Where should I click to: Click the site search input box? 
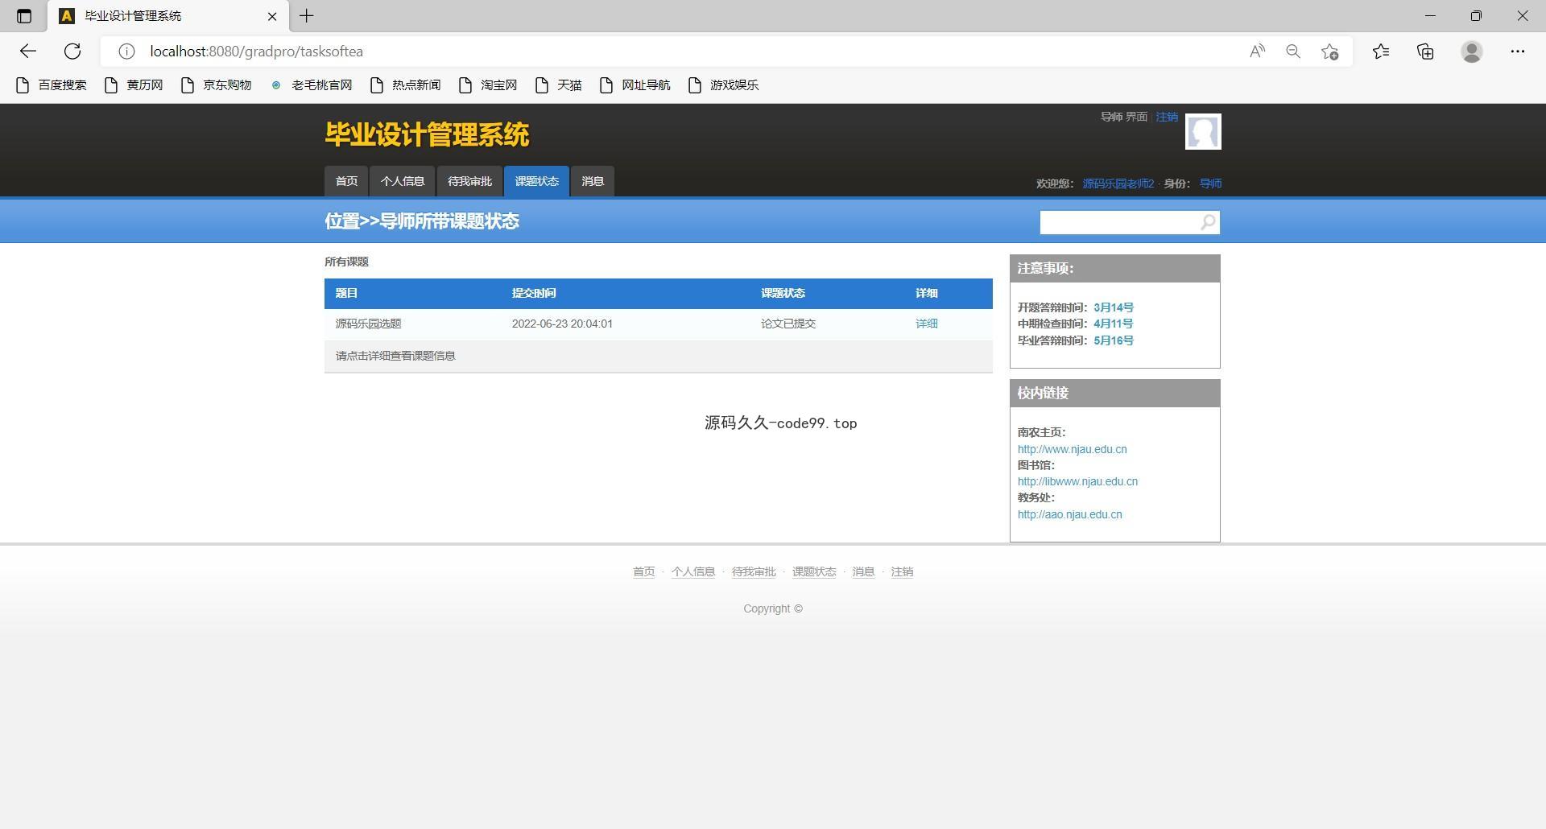tap(1118, 222)
